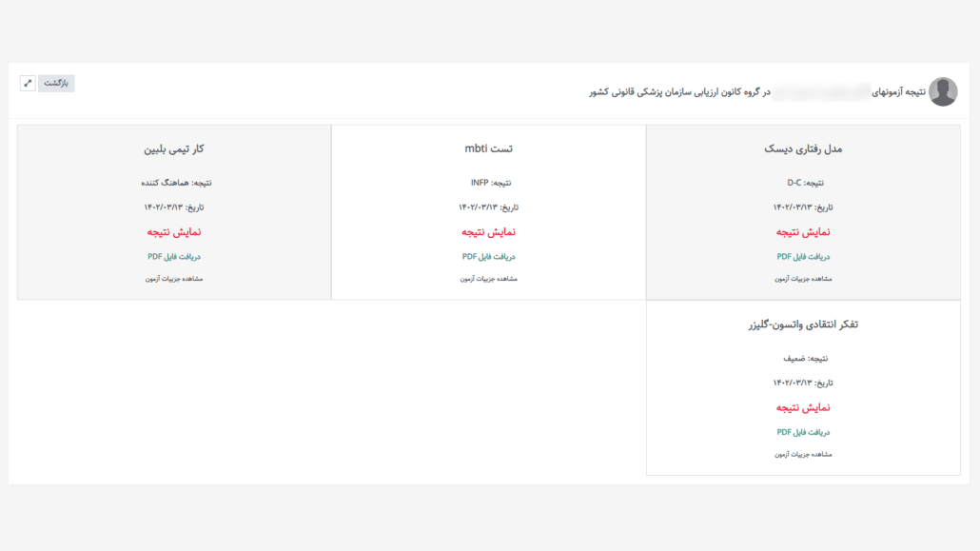Download the PDF file for mbti test
The image size is (980, 551).
489,257
